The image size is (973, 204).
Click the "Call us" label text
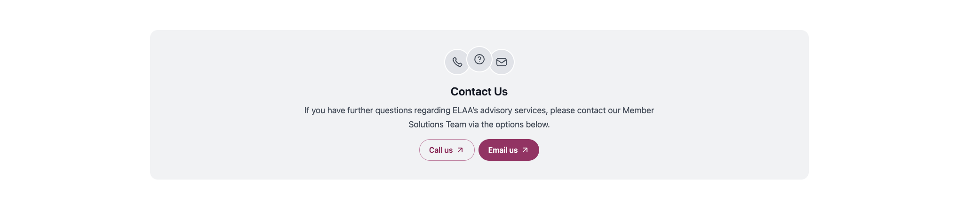tap(440, 150)
